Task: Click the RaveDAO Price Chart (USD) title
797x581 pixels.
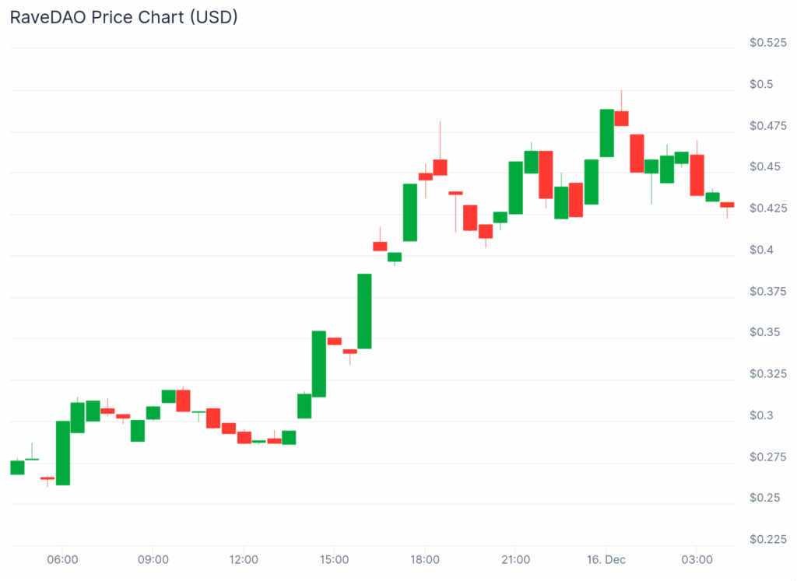Action: [x=123, y=17]
